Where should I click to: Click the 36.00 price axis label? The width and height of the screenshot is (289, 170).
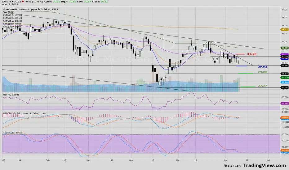[x=284, y=18]
